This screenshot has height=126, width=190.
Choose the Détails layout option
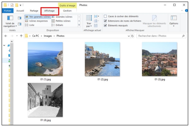click(x=59, y=25)
